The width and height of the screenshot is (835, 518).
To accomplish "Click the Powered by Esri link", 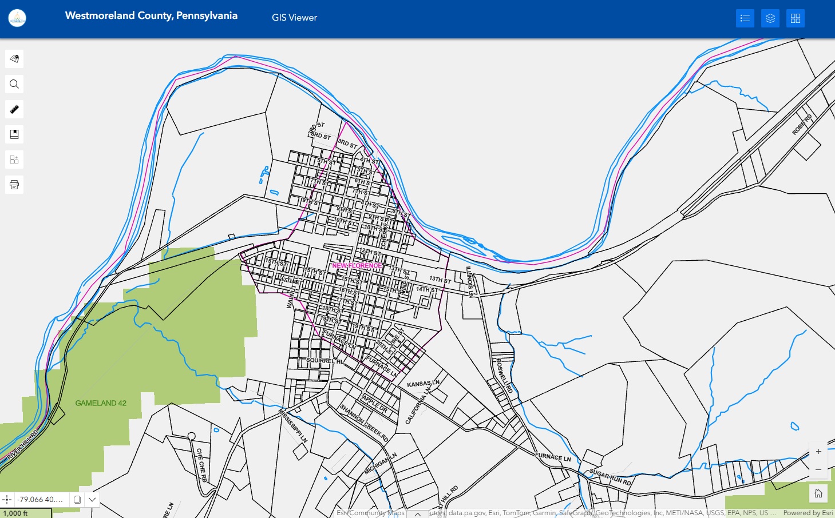I will 808,513.
